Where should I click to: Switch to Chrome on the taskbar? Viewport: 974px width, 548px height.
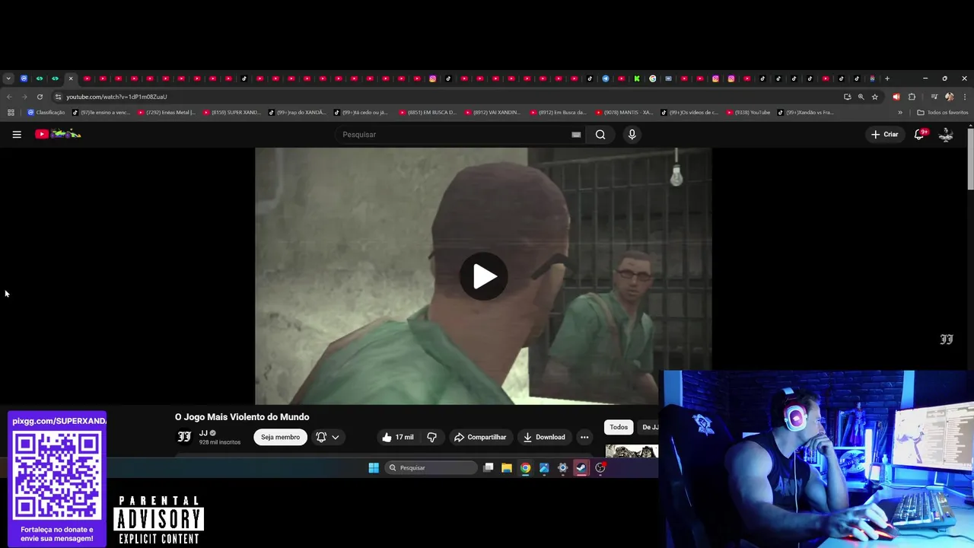click(525, 468)
